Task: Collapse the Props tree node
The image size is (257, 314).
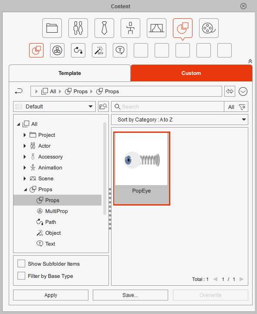Action: pos(25,189)
